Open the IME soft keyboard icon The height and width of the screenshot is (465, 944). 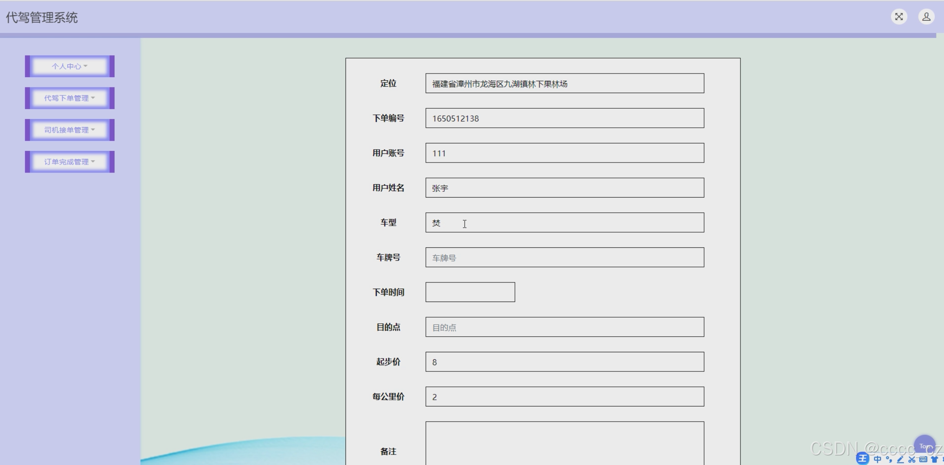[923, 459]
